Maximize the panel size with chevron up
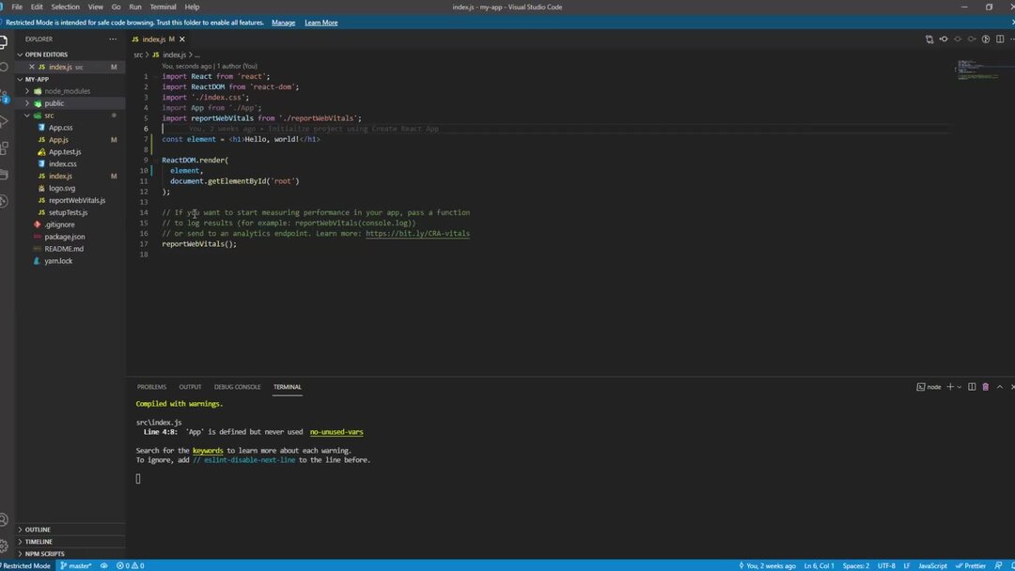The width and height of the screenshot is (1015, 571). point(999,387)
